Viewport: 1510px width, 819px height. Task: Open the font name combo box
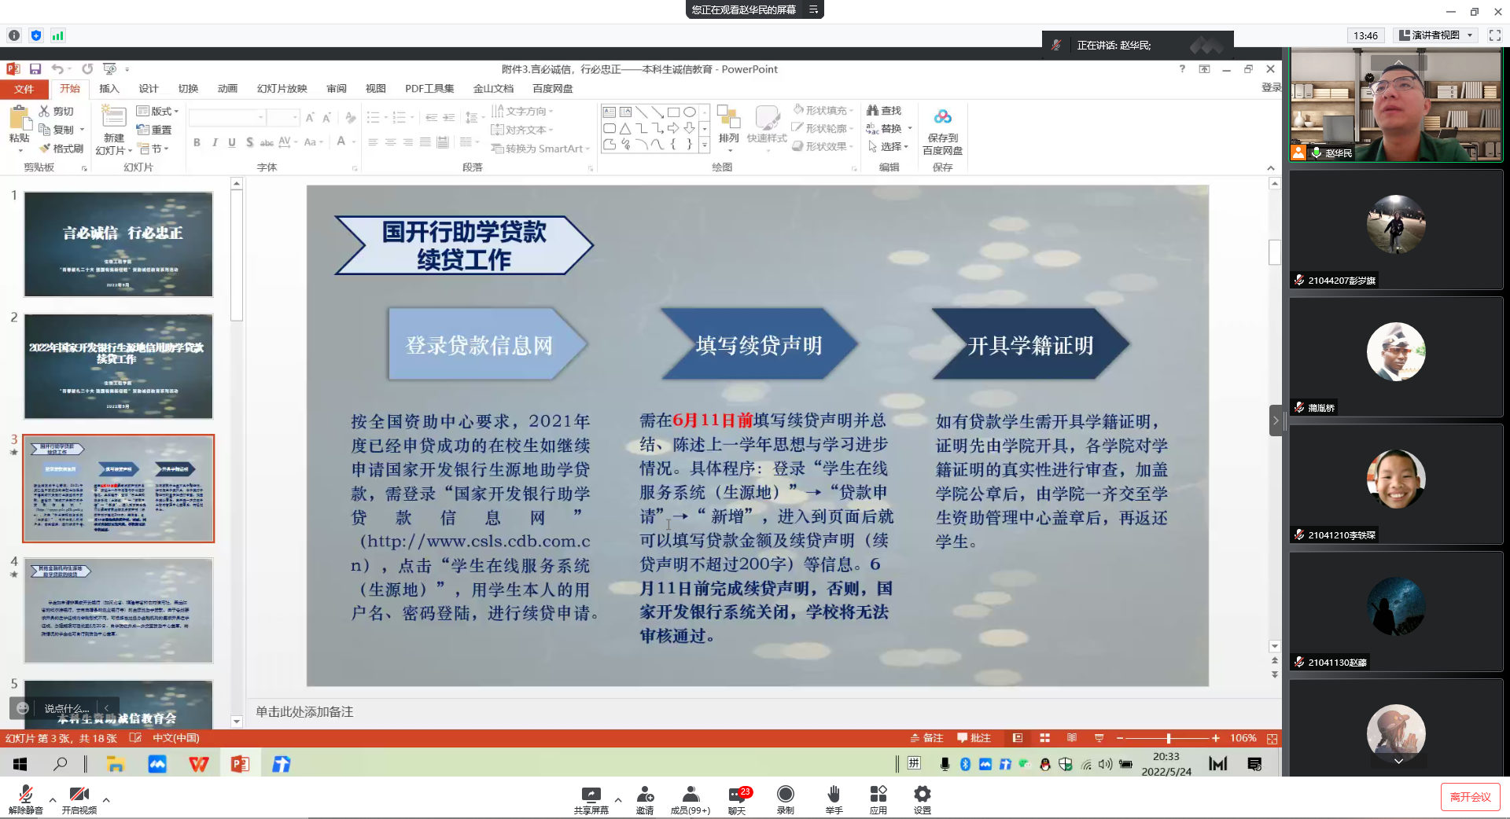(227, 118)
